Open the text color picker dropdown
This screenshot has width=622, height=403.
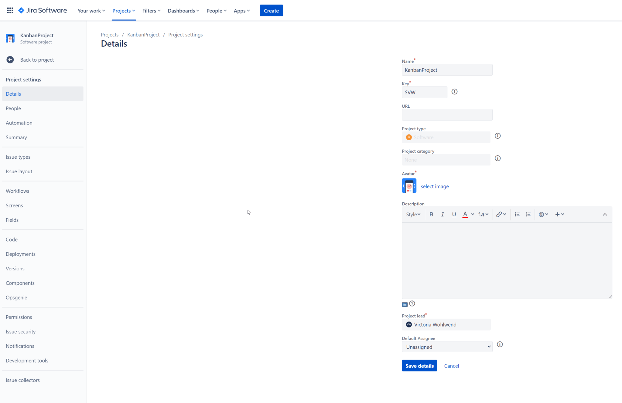(468, 214)
